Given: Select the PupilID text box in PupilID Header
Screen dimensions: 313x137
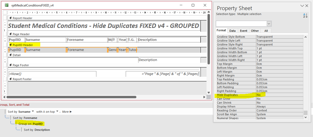Looking at the screenshot, I should point(17,50).
